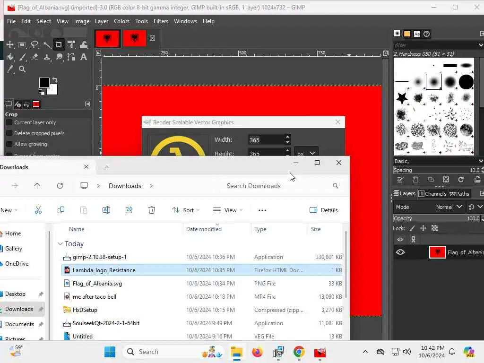Open the GIMP Colors menu

tap(121, 21)
